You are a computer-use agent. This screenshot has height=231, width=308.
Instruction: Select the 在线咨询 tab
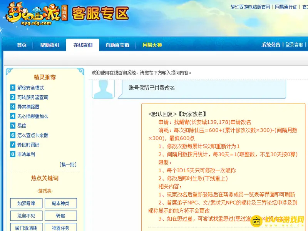click(83, 45)
